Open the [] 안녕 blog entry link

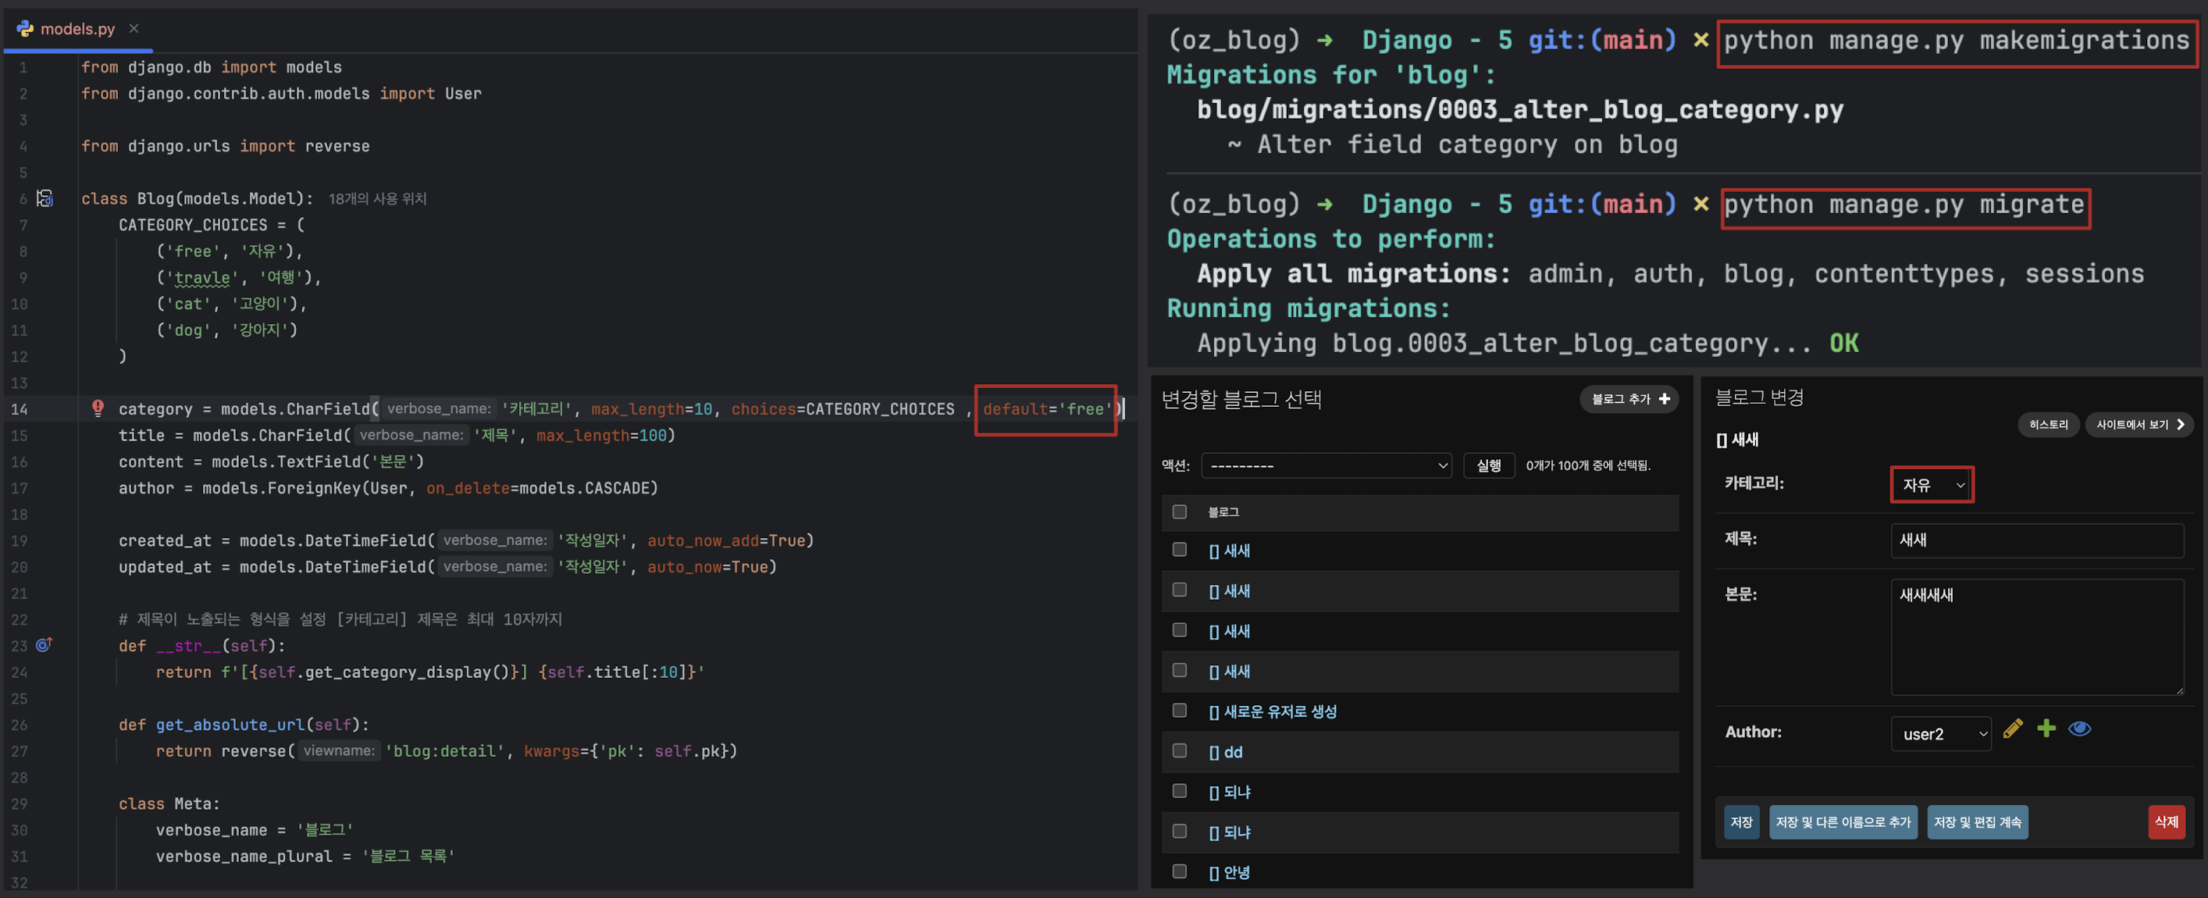coord(1229,872)
